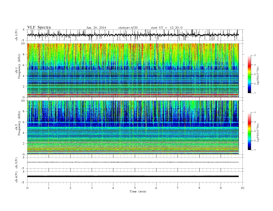Click the ch.1 spectrogram color scale bar
273x211 pixels.
point(249,74)
